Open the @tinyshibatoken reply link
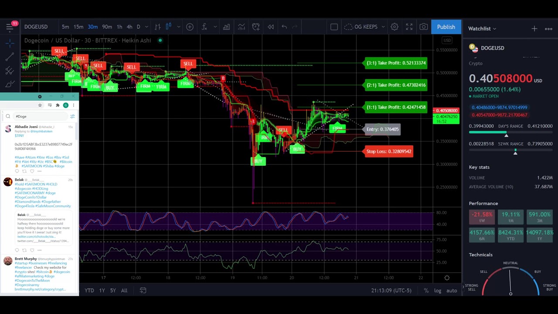 (41, 131)
